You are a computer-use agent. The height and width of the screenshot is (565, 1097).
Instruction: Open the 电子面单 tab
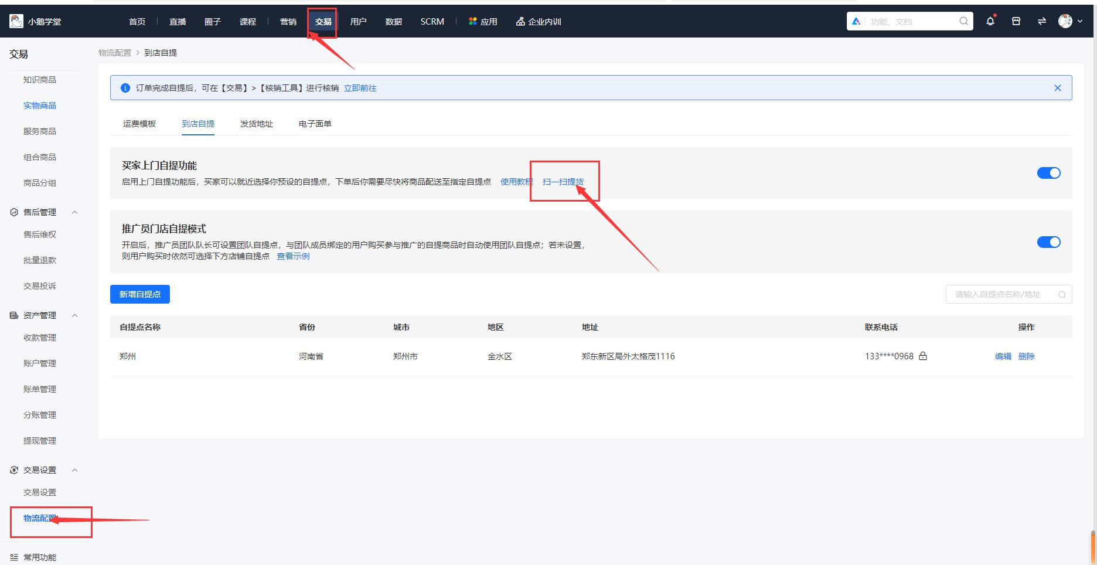click(315, 124)
